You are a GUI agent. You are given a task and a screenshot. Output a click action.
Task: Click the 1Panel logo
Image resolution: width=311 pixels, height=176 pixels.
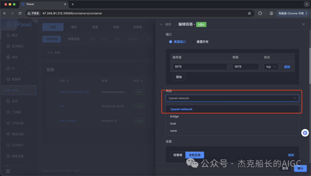(x=19, y=24)
